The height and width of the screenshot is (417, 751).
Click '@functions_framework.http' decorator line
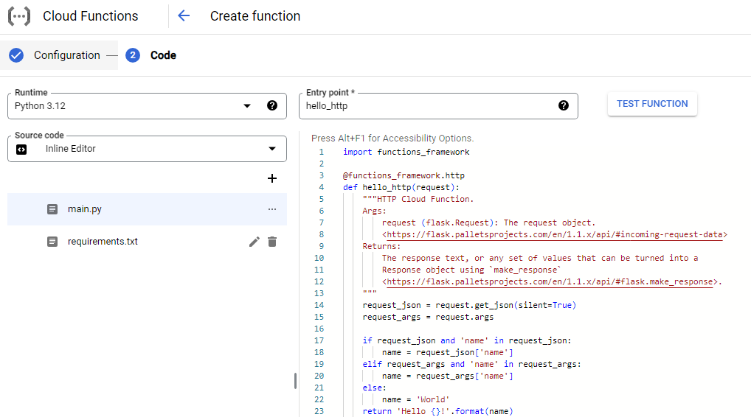[404, 175]
